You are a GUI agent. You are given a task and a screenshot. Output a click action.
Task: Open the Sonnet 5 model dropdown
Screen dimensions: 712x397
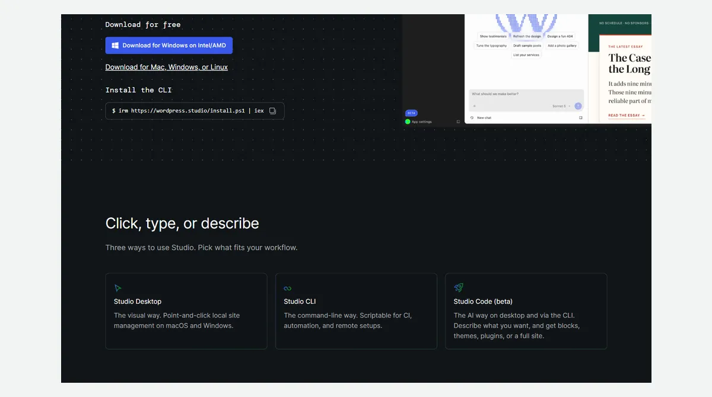click(x=561, y=106)
